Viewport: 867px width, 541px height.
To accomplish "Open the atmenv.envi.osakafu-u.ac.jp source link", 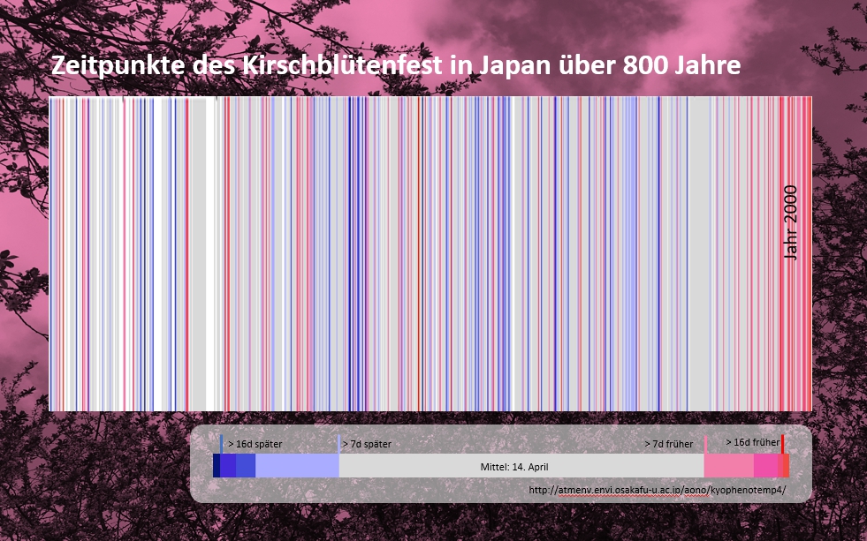I will pos(657,490).
